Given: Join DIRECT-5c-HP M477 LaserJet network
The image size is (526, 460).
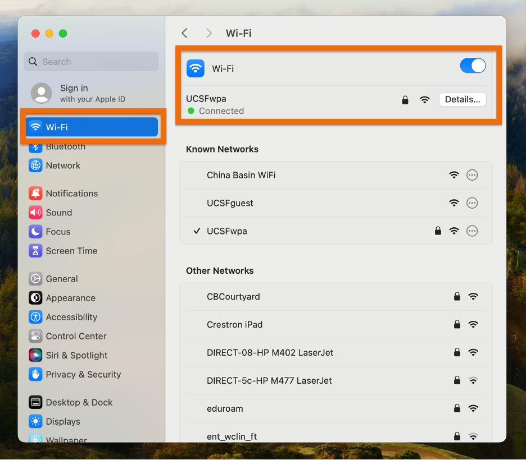Looking at the screenshot, I should pos(336,381).
